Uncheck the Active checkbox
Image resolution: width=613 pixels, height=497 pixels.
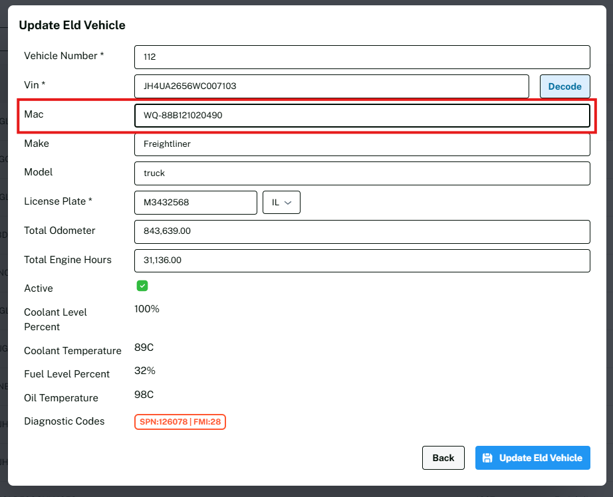click(142, 286)
